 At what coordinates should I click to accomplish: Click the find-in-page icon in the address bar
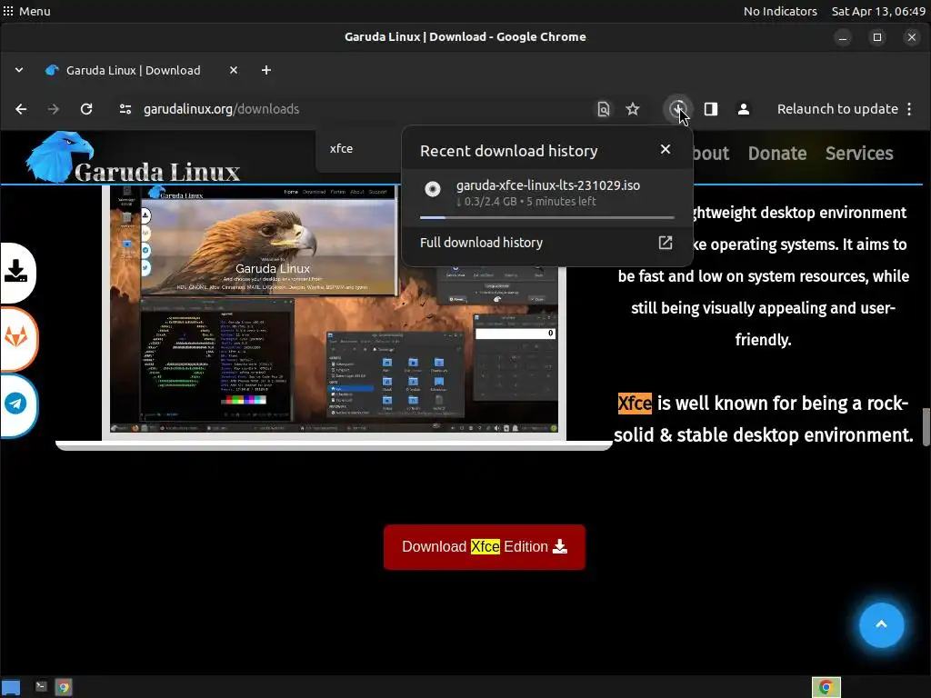(604, 109)
